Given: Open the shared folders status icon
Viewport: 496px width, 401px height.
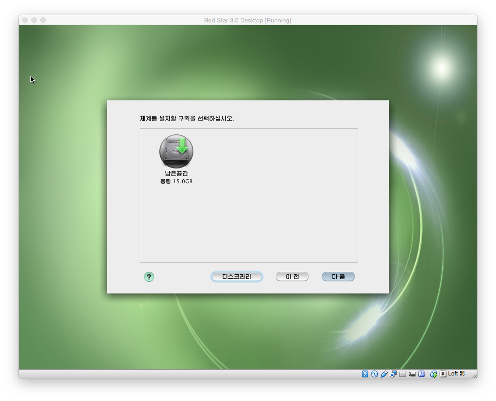Looking at the screenshot, I should [403, 374].
